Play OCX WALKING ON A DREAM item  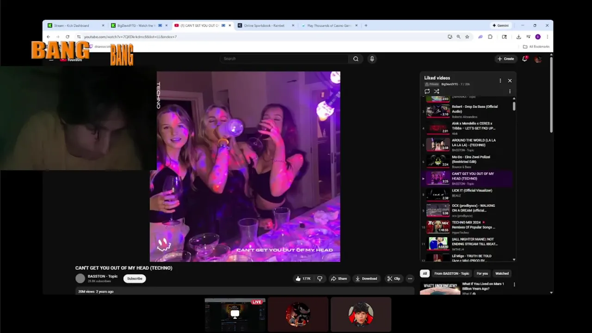[467, 210]
